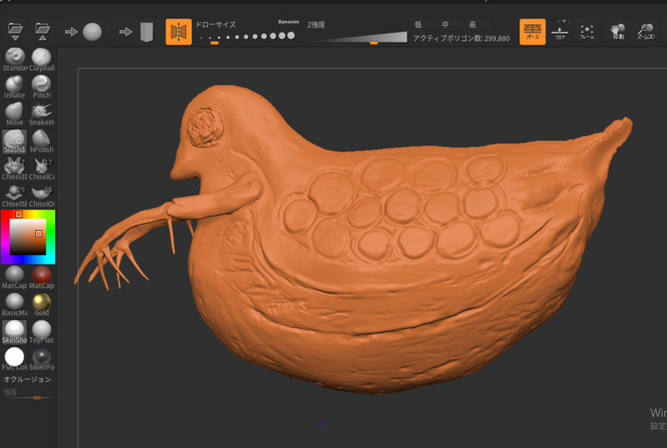
Task: Select the hPolish brush
Action: click(42, 142)
